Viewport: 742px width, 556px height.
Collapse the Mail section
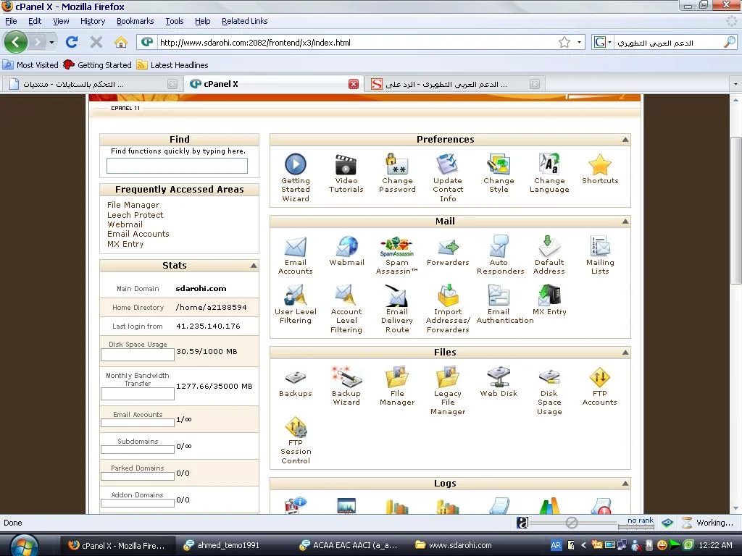[x=625, y=222]
